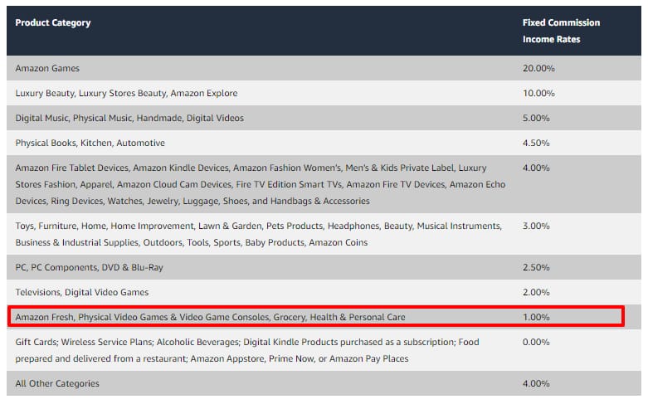Viewport: 648px width, 409px height.
Task: Click the 3.00% commission rate
Action: tap(536, 226)
